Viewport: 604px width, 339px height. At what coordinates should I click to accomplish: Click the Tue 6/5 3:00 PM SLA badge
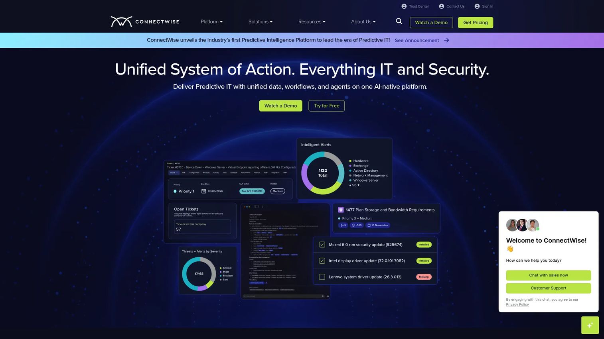252,191
